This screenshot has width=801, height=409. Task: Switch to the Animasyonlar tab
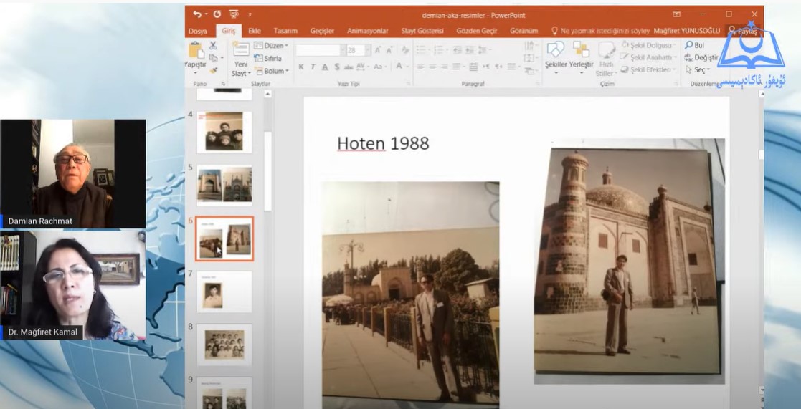(x=367, y=31)
